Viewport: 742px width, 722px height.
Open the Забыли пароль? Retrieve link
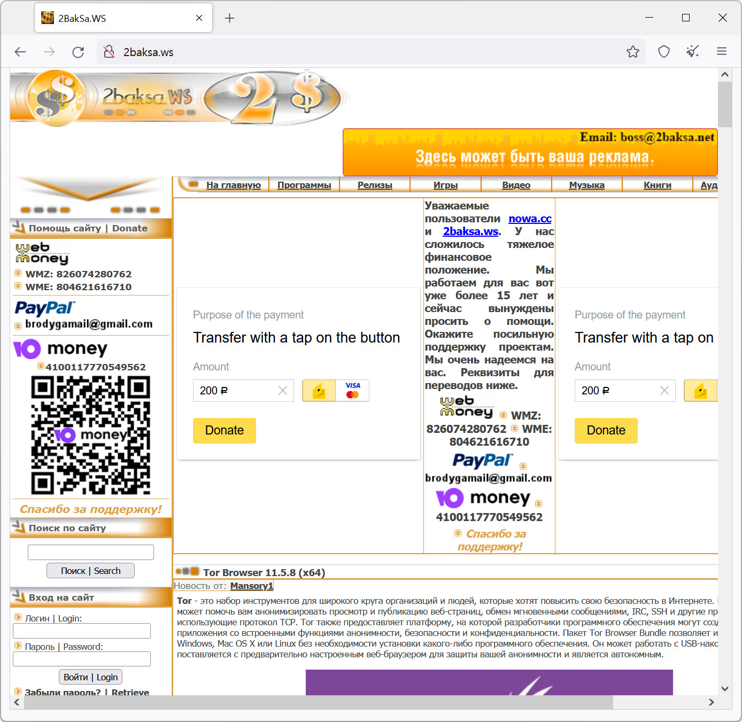pyautogui.click(x=87, y=692)
